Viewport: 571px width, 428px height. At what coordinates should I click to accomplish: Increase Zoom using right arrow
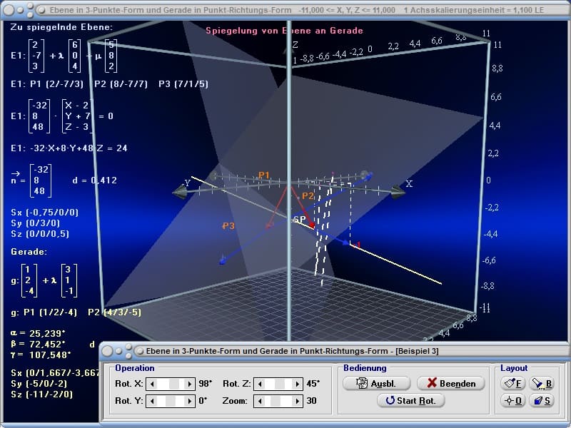(x=297, y=401)
